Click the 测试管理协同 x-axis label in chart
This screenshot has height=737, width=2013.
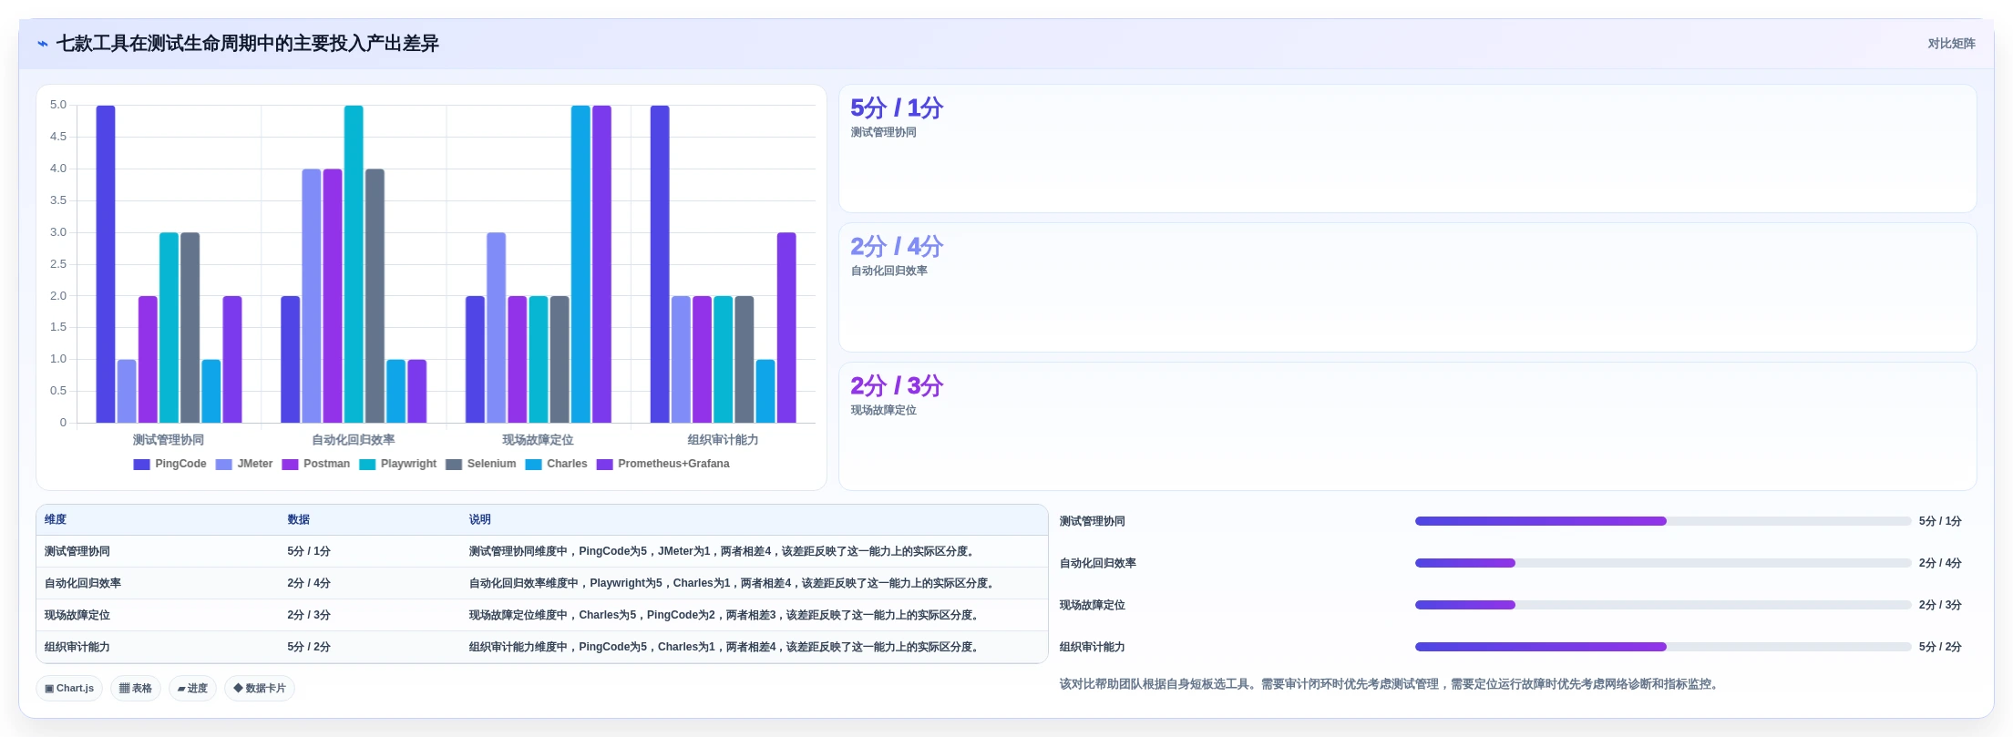[169, 440]
